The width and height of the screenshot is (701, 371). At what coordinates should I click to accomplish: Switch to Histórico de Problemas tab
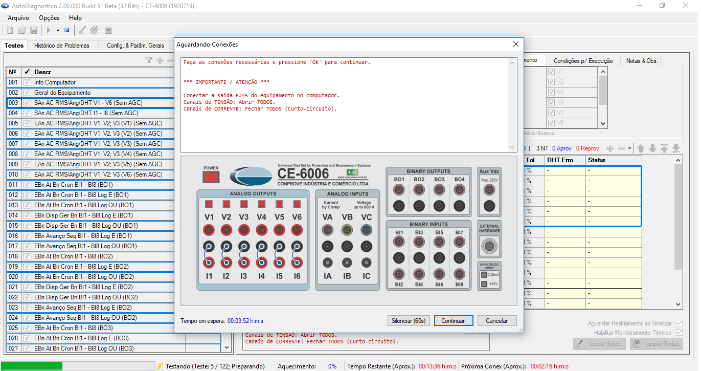62,46
